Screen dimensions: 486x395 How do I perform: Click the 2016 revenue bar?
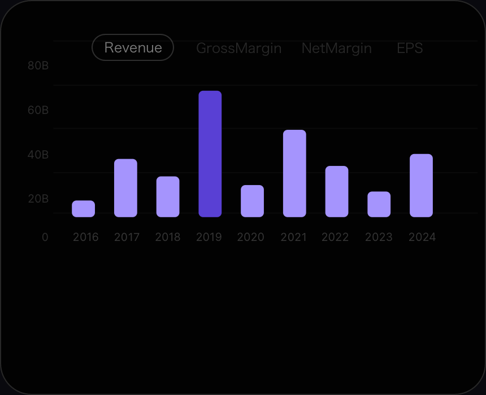pos(83,209)
